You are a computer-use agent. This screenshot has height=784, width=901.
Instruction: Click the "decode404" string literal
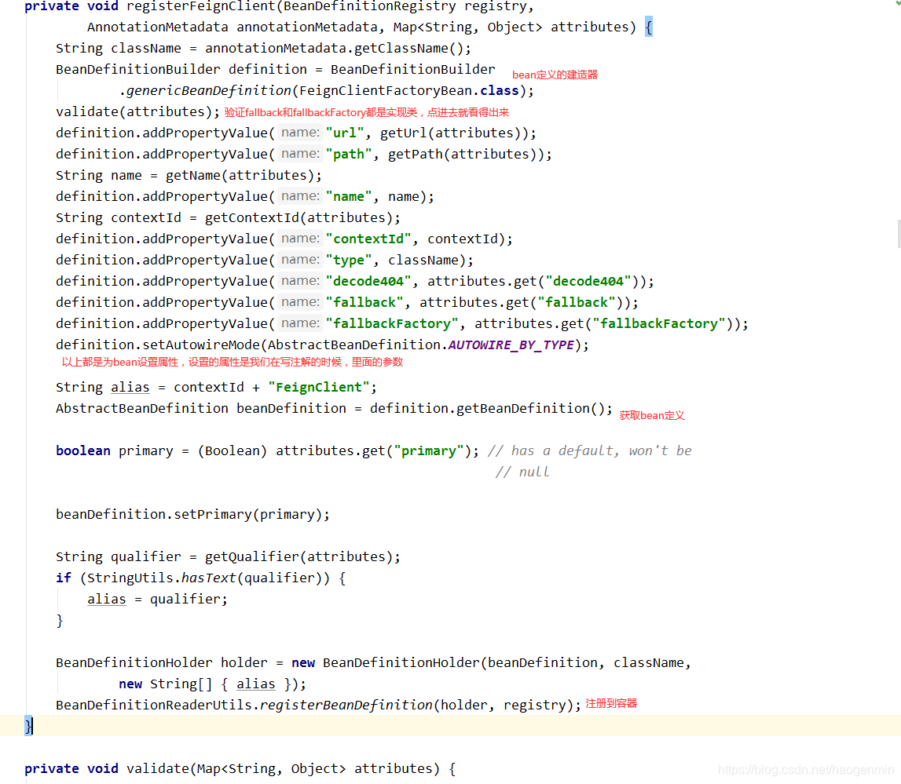(x=368, y=280)
